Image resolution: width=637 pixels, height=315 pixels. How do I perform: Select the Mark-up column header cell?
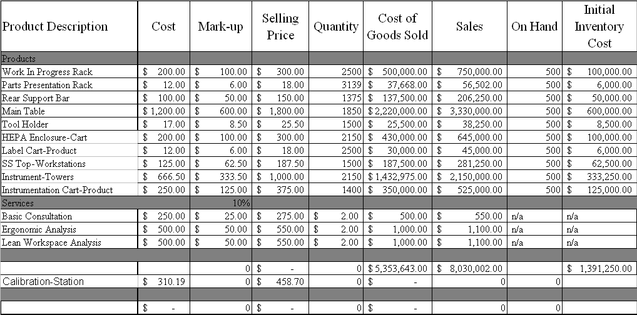[220, 26]
